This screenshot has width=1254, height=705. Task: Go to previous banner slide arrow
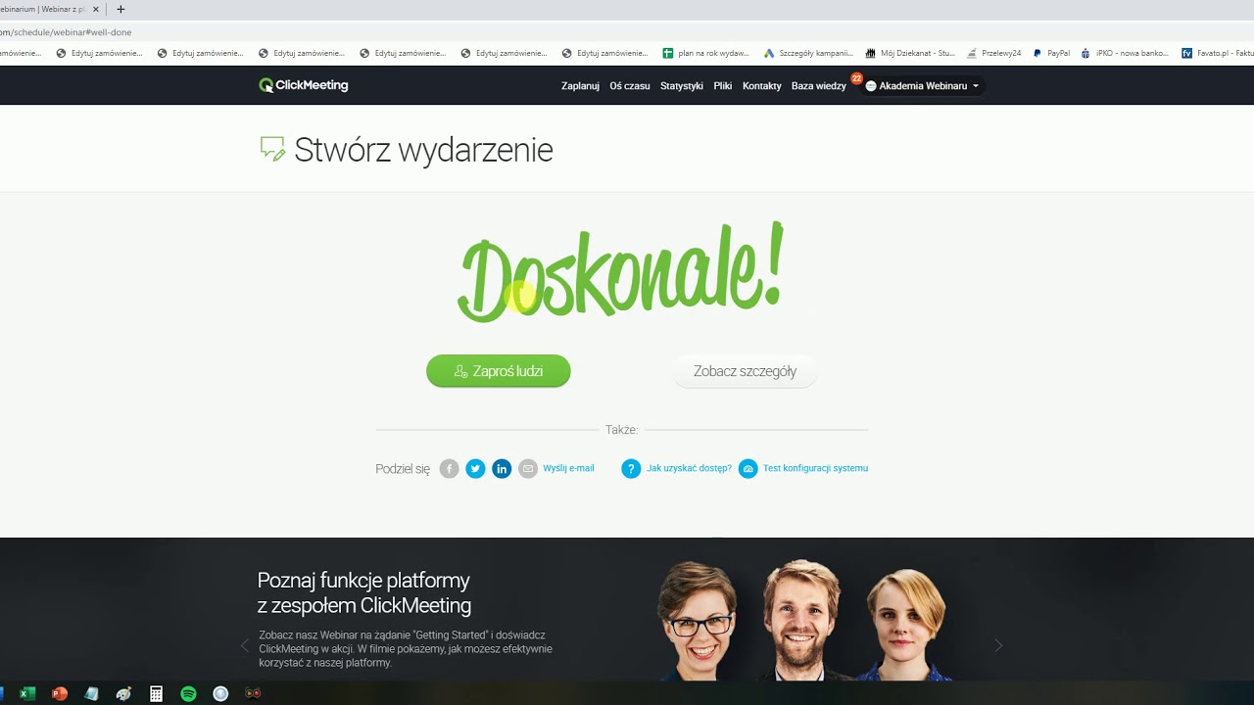245,645
